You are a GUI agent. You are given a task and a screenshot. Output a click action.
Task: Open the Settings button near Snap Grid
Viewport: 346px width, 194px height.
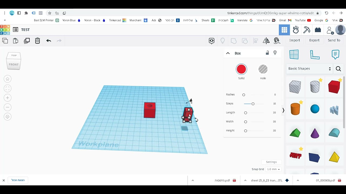[x=271, y=162]
